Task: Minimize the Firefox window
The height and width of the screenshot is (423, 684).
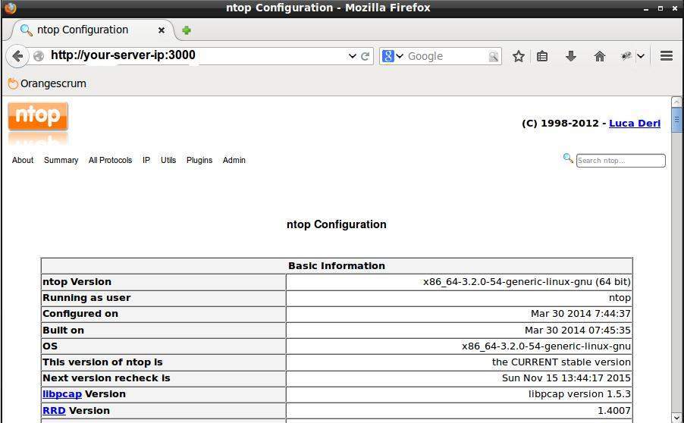Action: pos(647,8)
